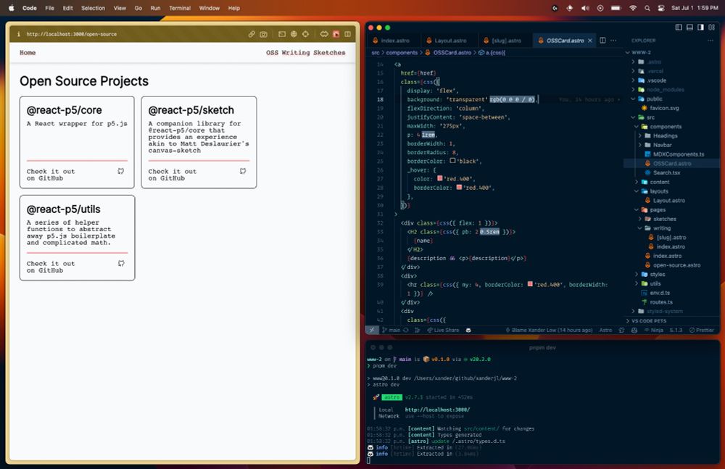Click the Sketches link in the navbar
This screenshot has width=725, height=469.
(329, 53)
